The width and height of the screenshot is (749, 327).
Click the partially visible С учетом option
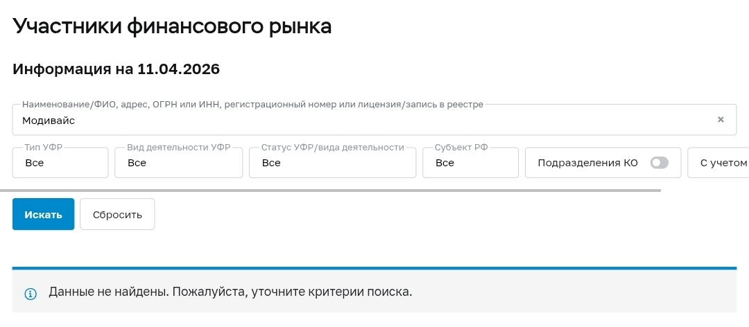click(723, 163)
